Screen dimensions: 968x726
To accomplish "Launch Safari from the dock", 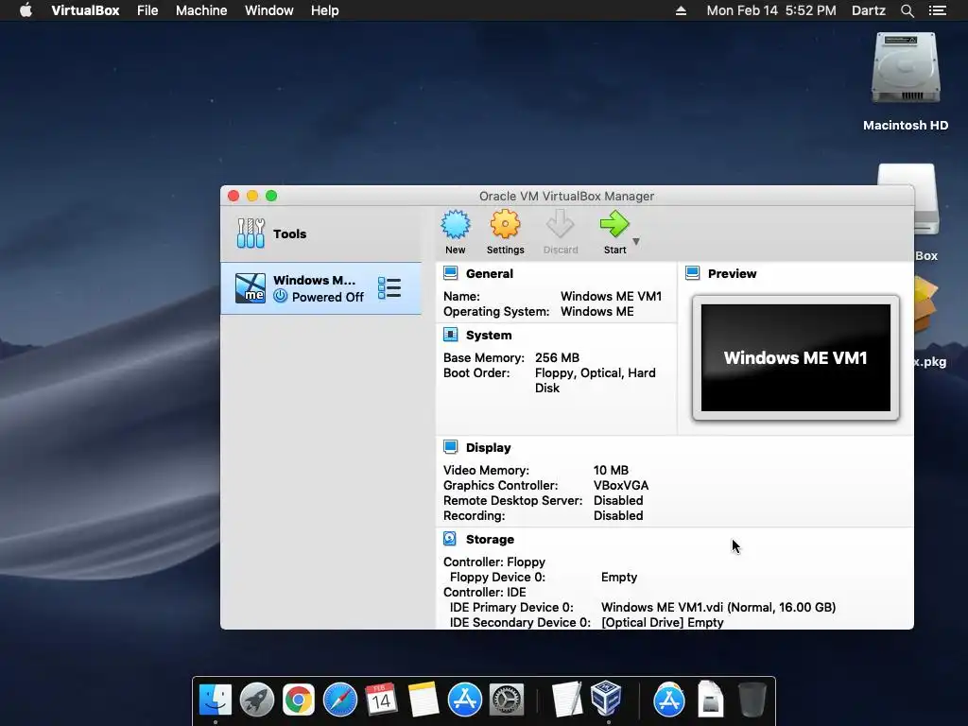I will pyautogui.click(x=340, y=700).
